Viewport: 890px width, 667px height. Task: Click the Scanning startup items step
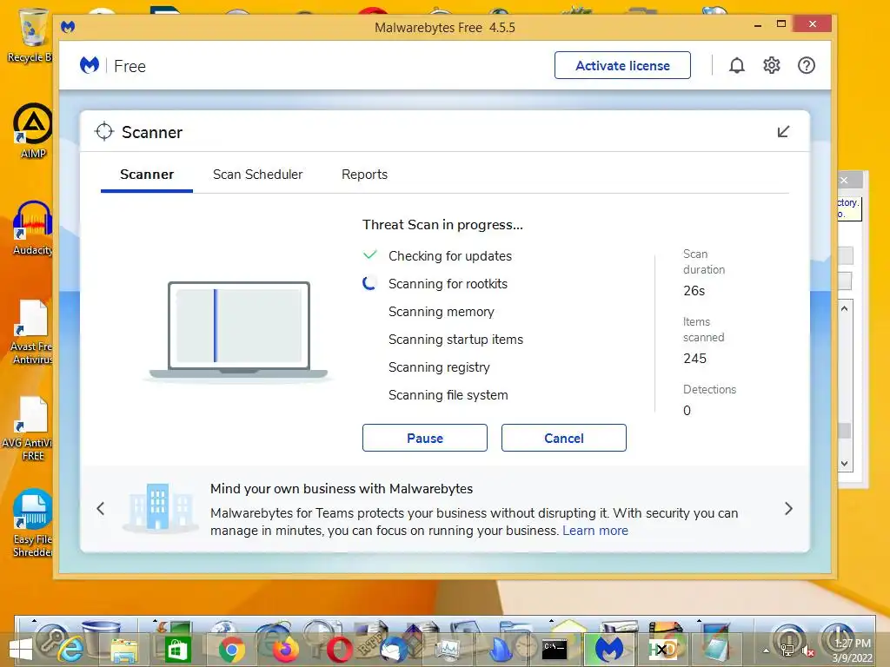tap(455, 340)
